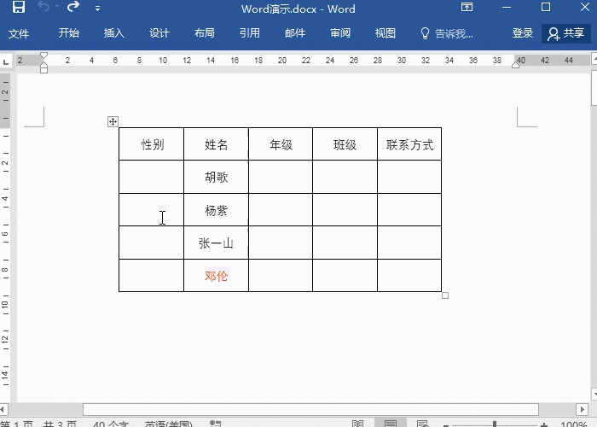597x427 pixels.
Task: Click the empty 性别 cell next to 胡歌
Action: click(152, 177)
